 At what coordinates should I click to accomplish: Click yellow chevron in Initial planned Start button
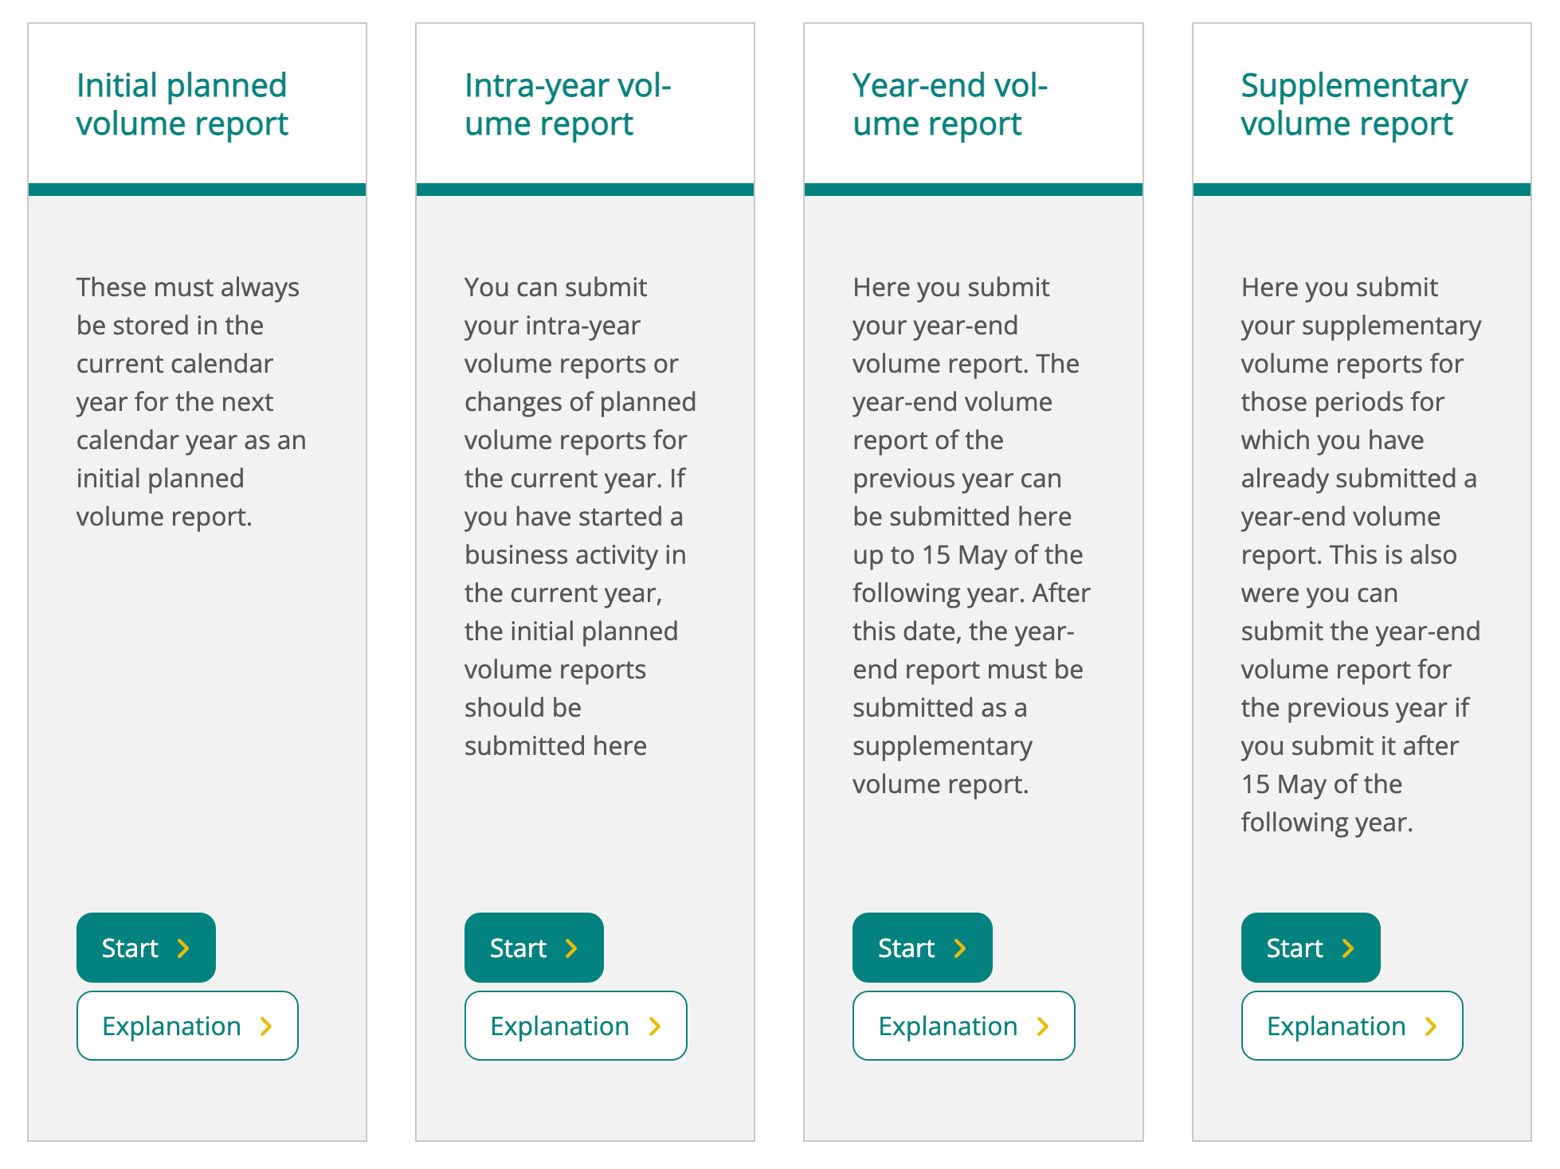coord(183,948)
